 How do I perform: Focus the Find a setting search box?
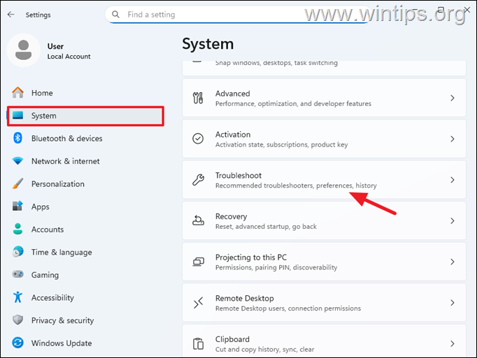239,15
